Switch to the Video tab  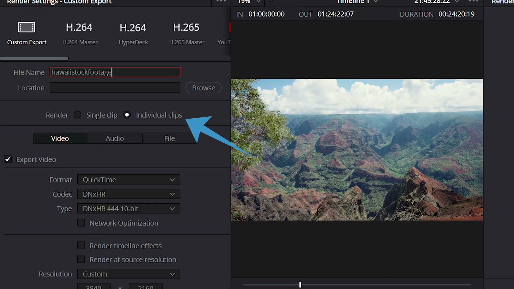pos(60,138)
